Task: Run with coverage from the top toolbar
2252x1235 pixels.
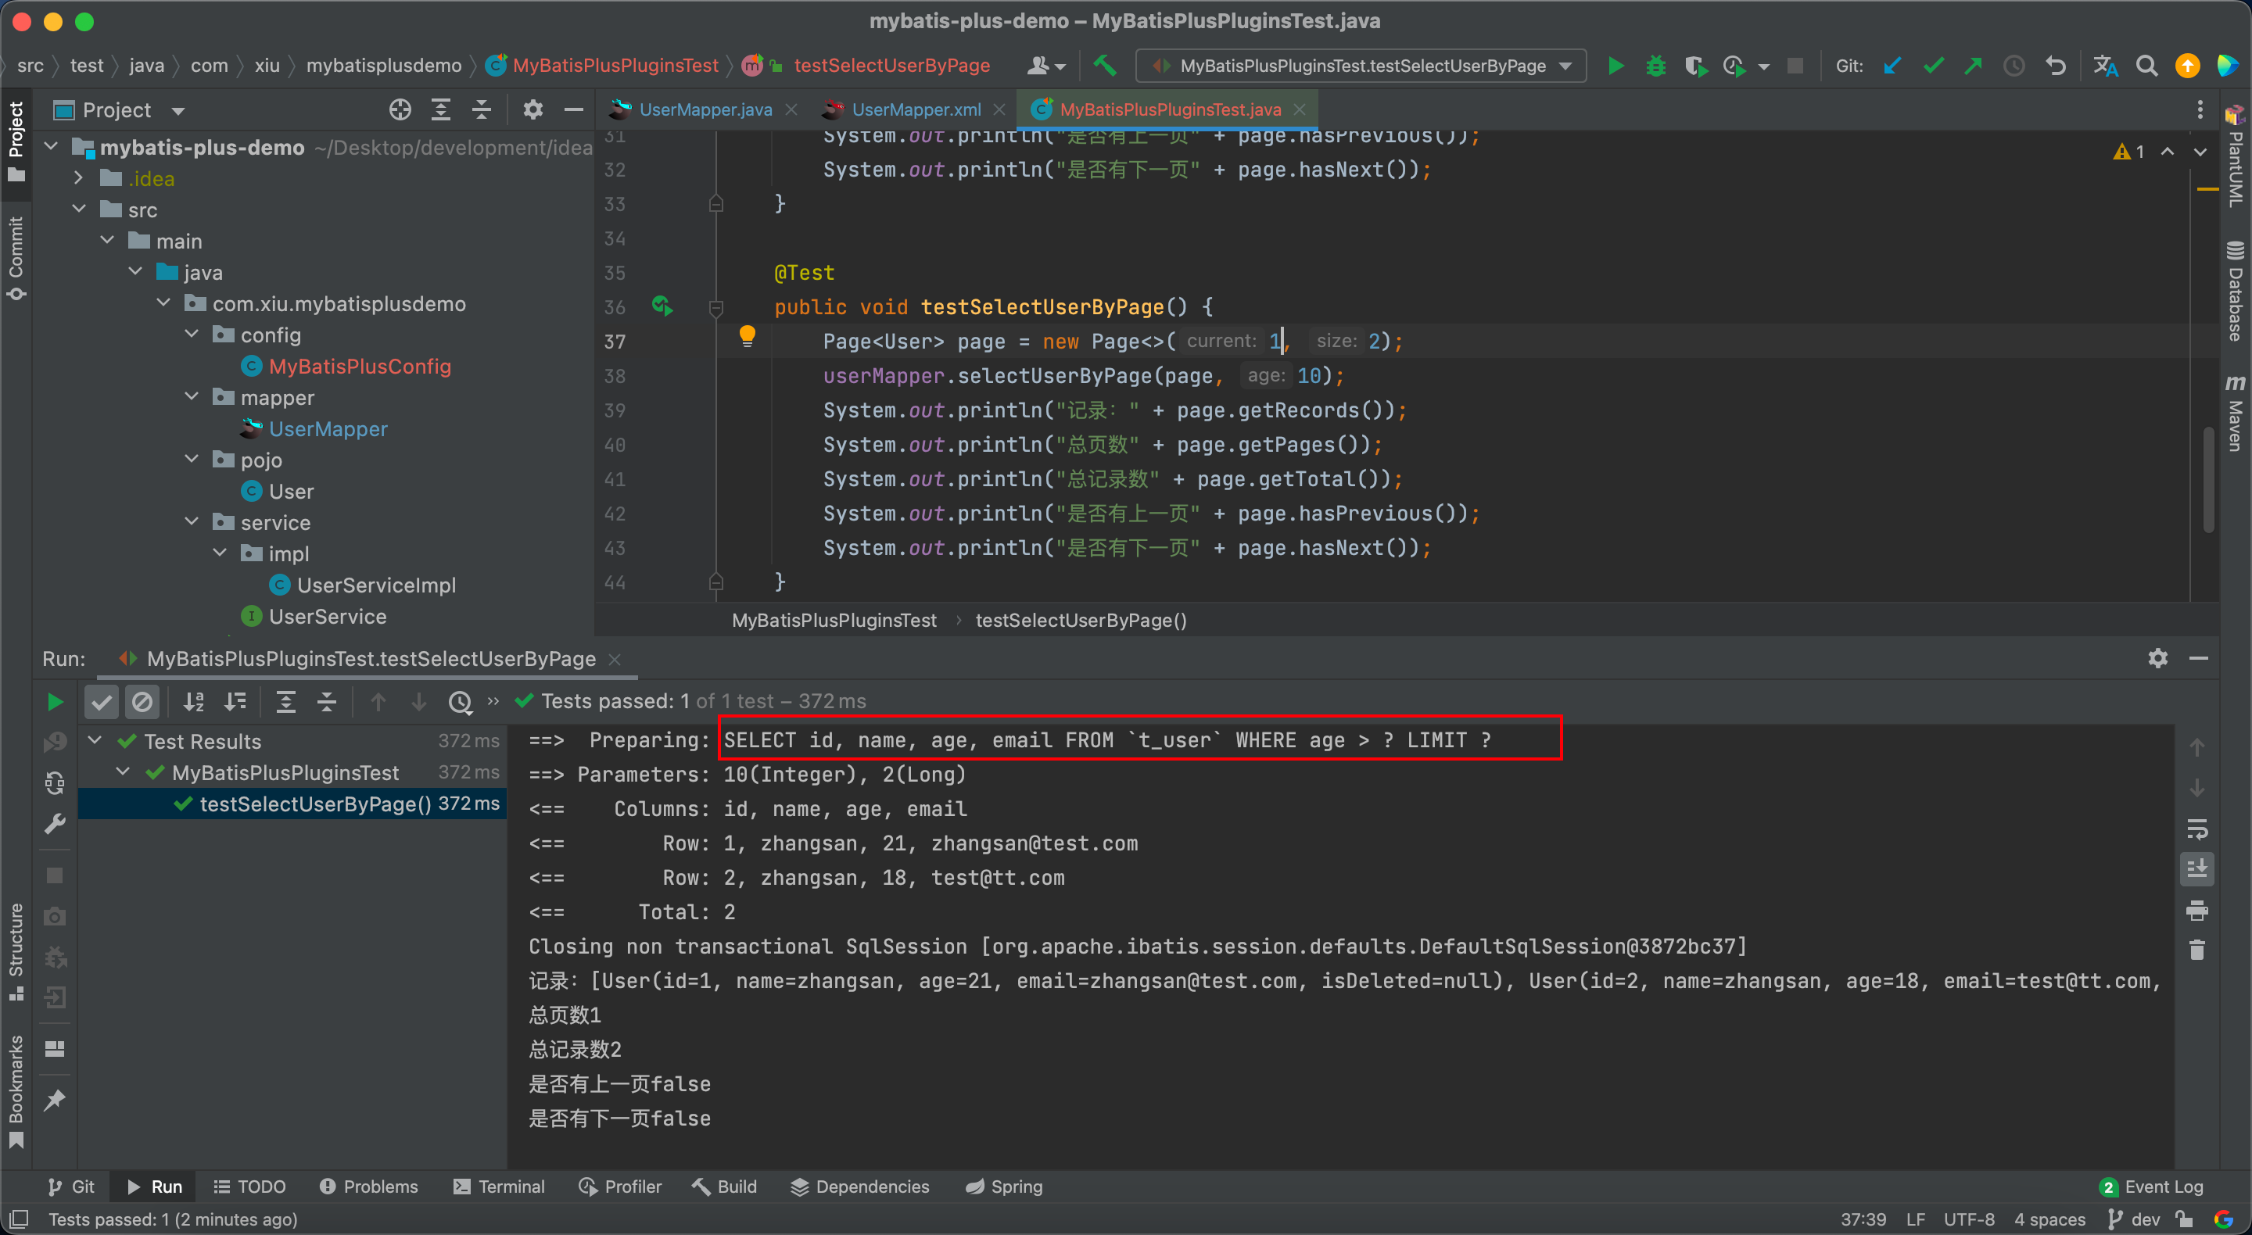Action: click(1695, 66)
